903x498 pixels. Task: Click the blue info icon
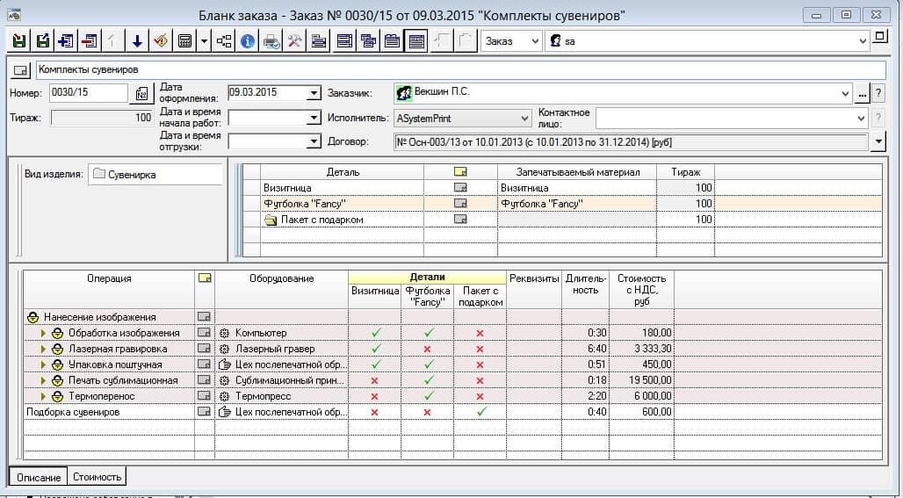[x=249, y=40]
